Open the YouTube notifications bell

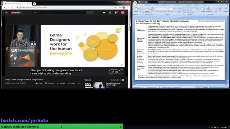click(116, 13)
